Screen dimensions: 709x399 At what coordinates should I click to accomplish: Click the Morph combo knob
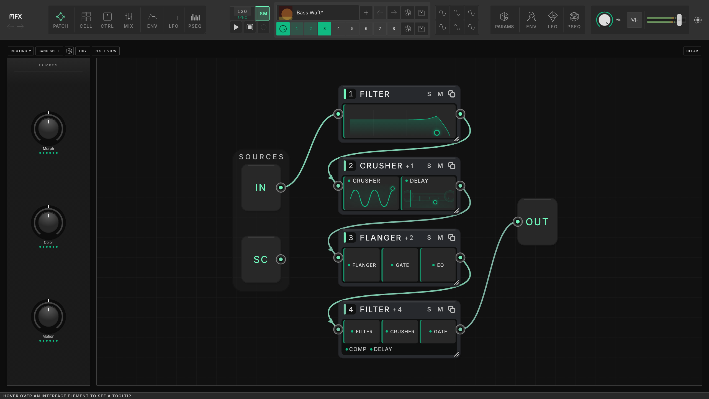48,129
